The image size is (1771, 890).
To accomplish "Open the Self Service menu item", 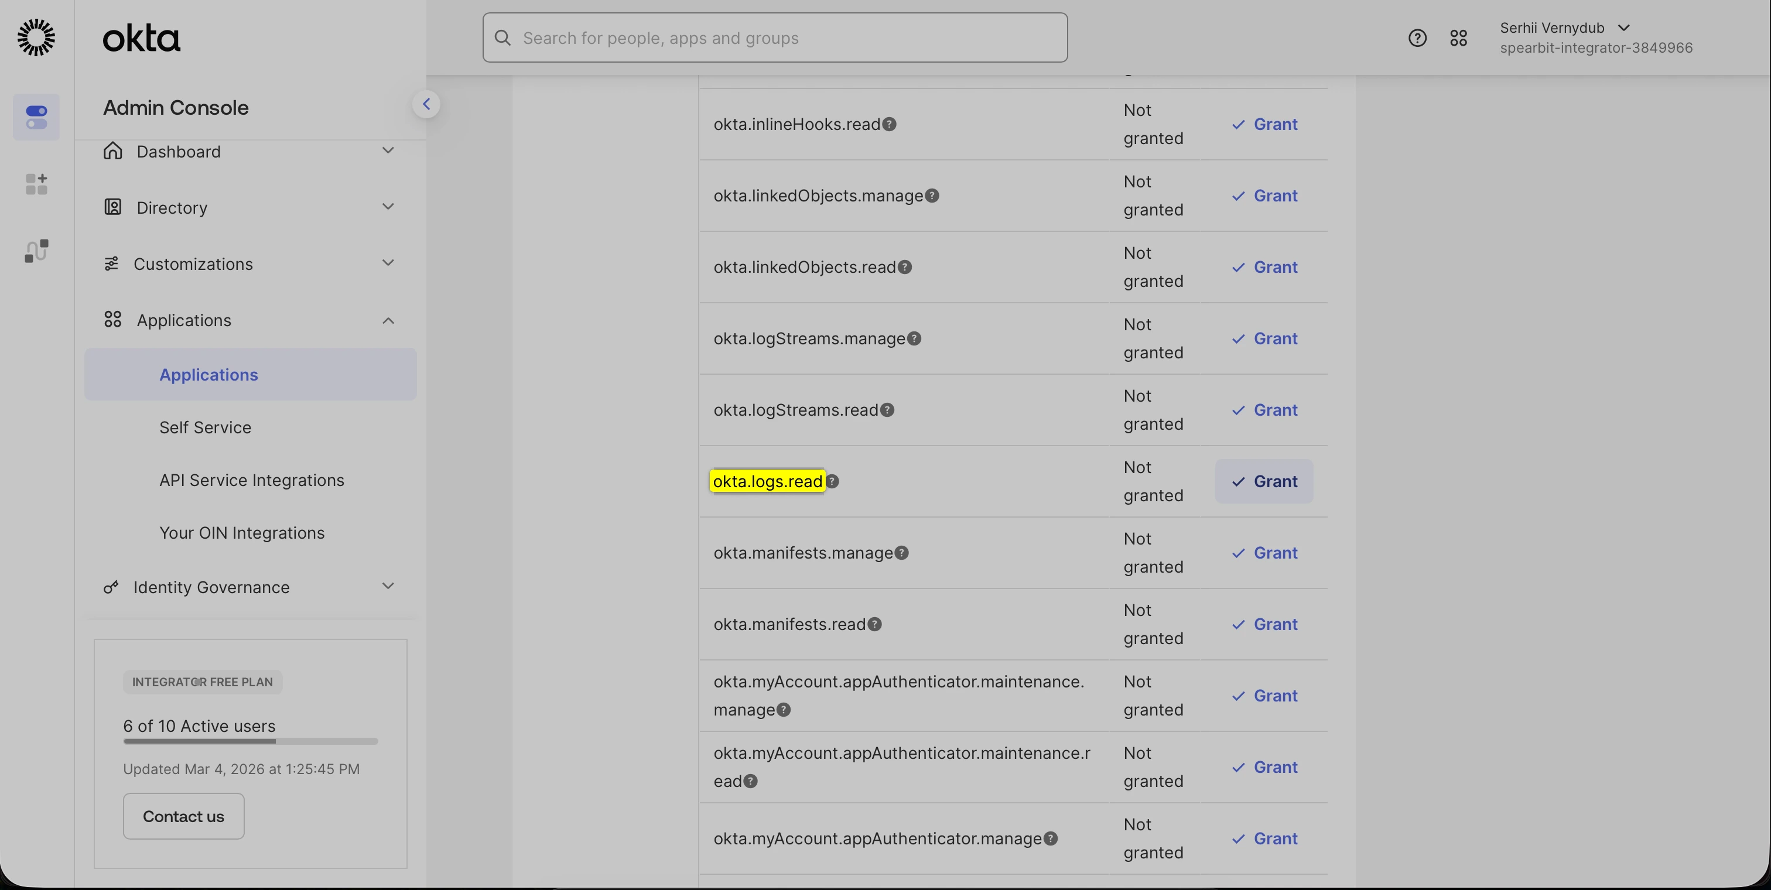I will 205,427.
